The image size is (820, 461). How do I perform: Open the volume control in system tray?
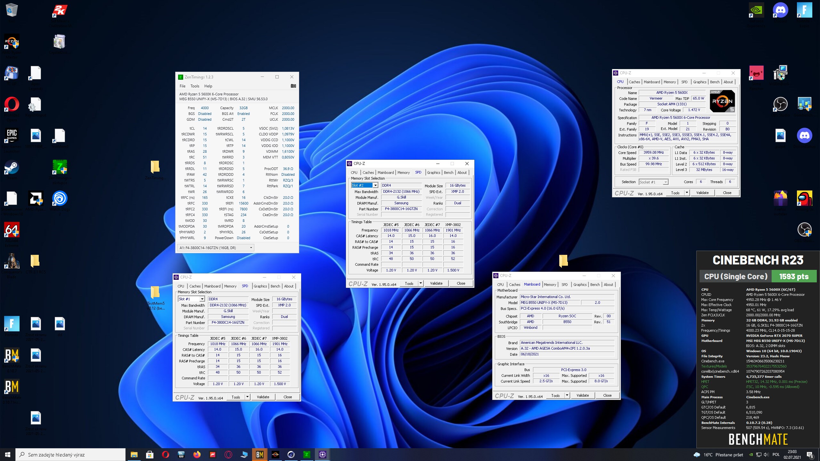(766, 455)
